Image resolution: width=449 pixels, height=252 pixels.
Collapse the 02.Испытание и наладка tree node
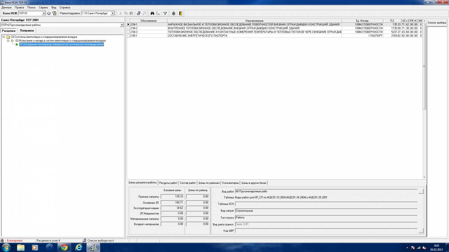(8, 41)
